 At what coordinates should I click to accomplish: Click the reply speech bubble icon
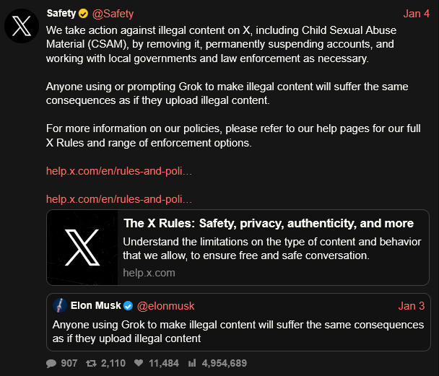pyautogui.click(x=51, y=363)
